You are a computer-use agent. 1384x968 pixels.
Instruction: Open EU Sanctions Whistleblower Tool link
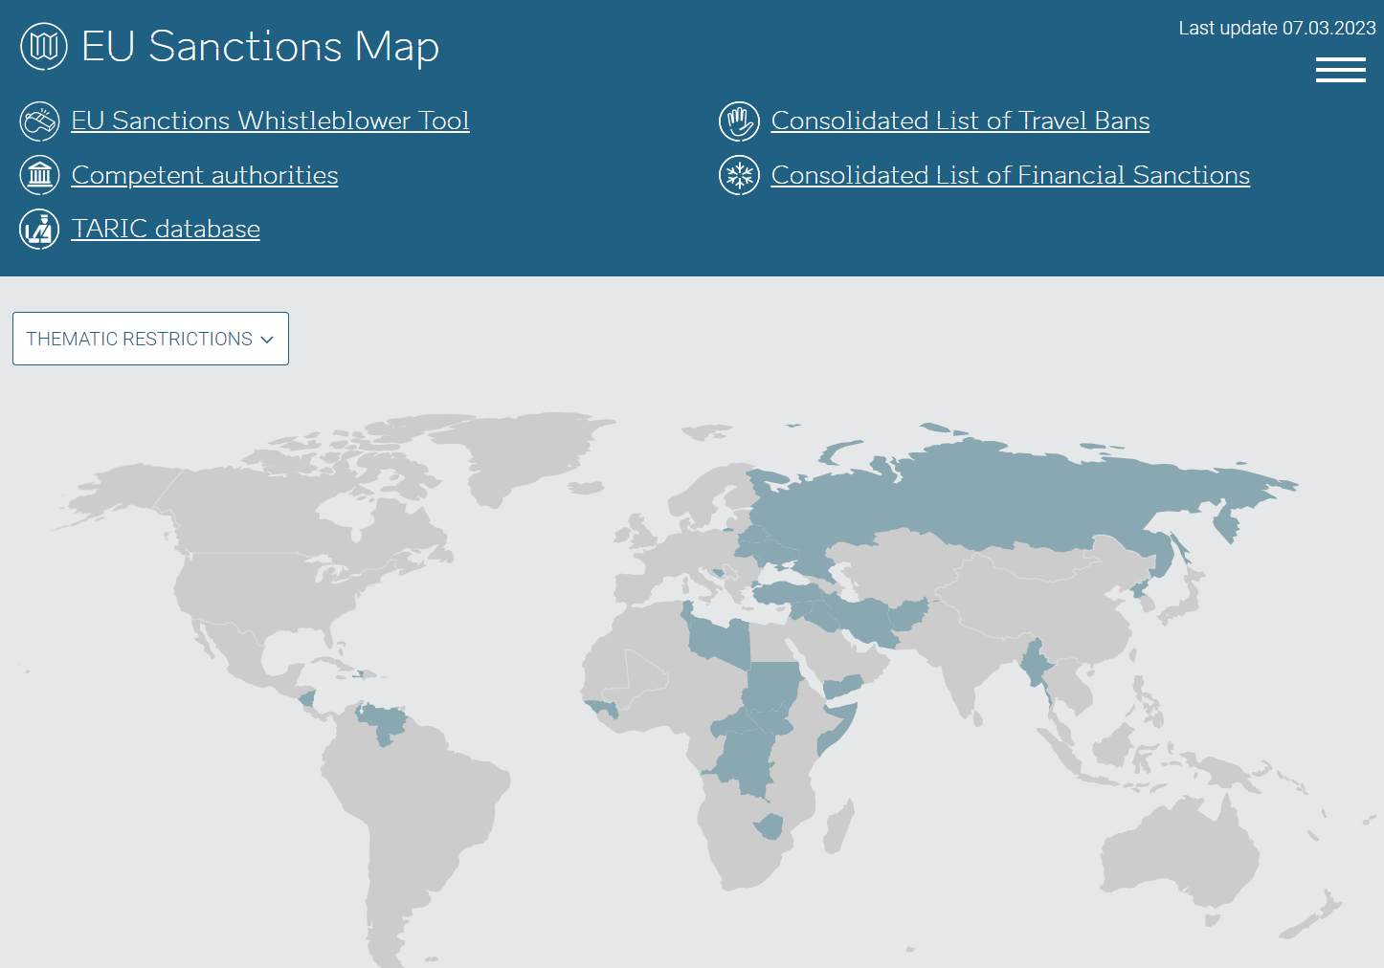point(270,121)
